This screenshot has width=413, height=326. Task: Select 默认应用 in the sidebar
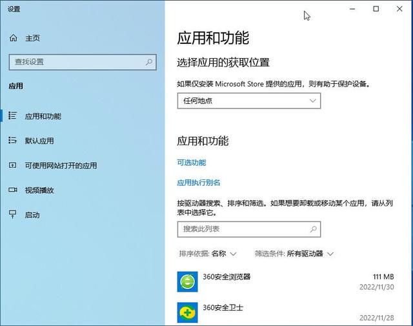[39, 141]
